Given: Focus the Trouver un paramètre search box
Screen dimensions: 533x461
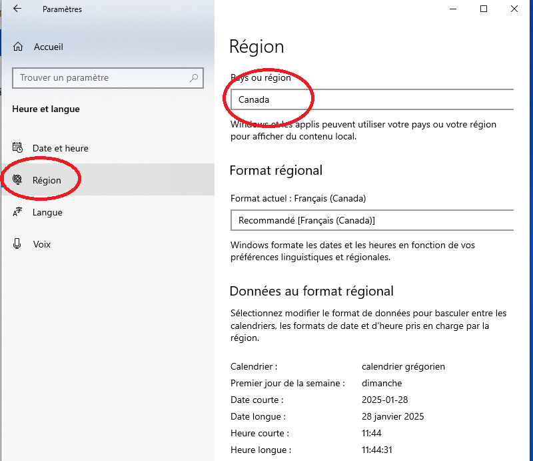Looking at the screenshot, I should point(108,78).
